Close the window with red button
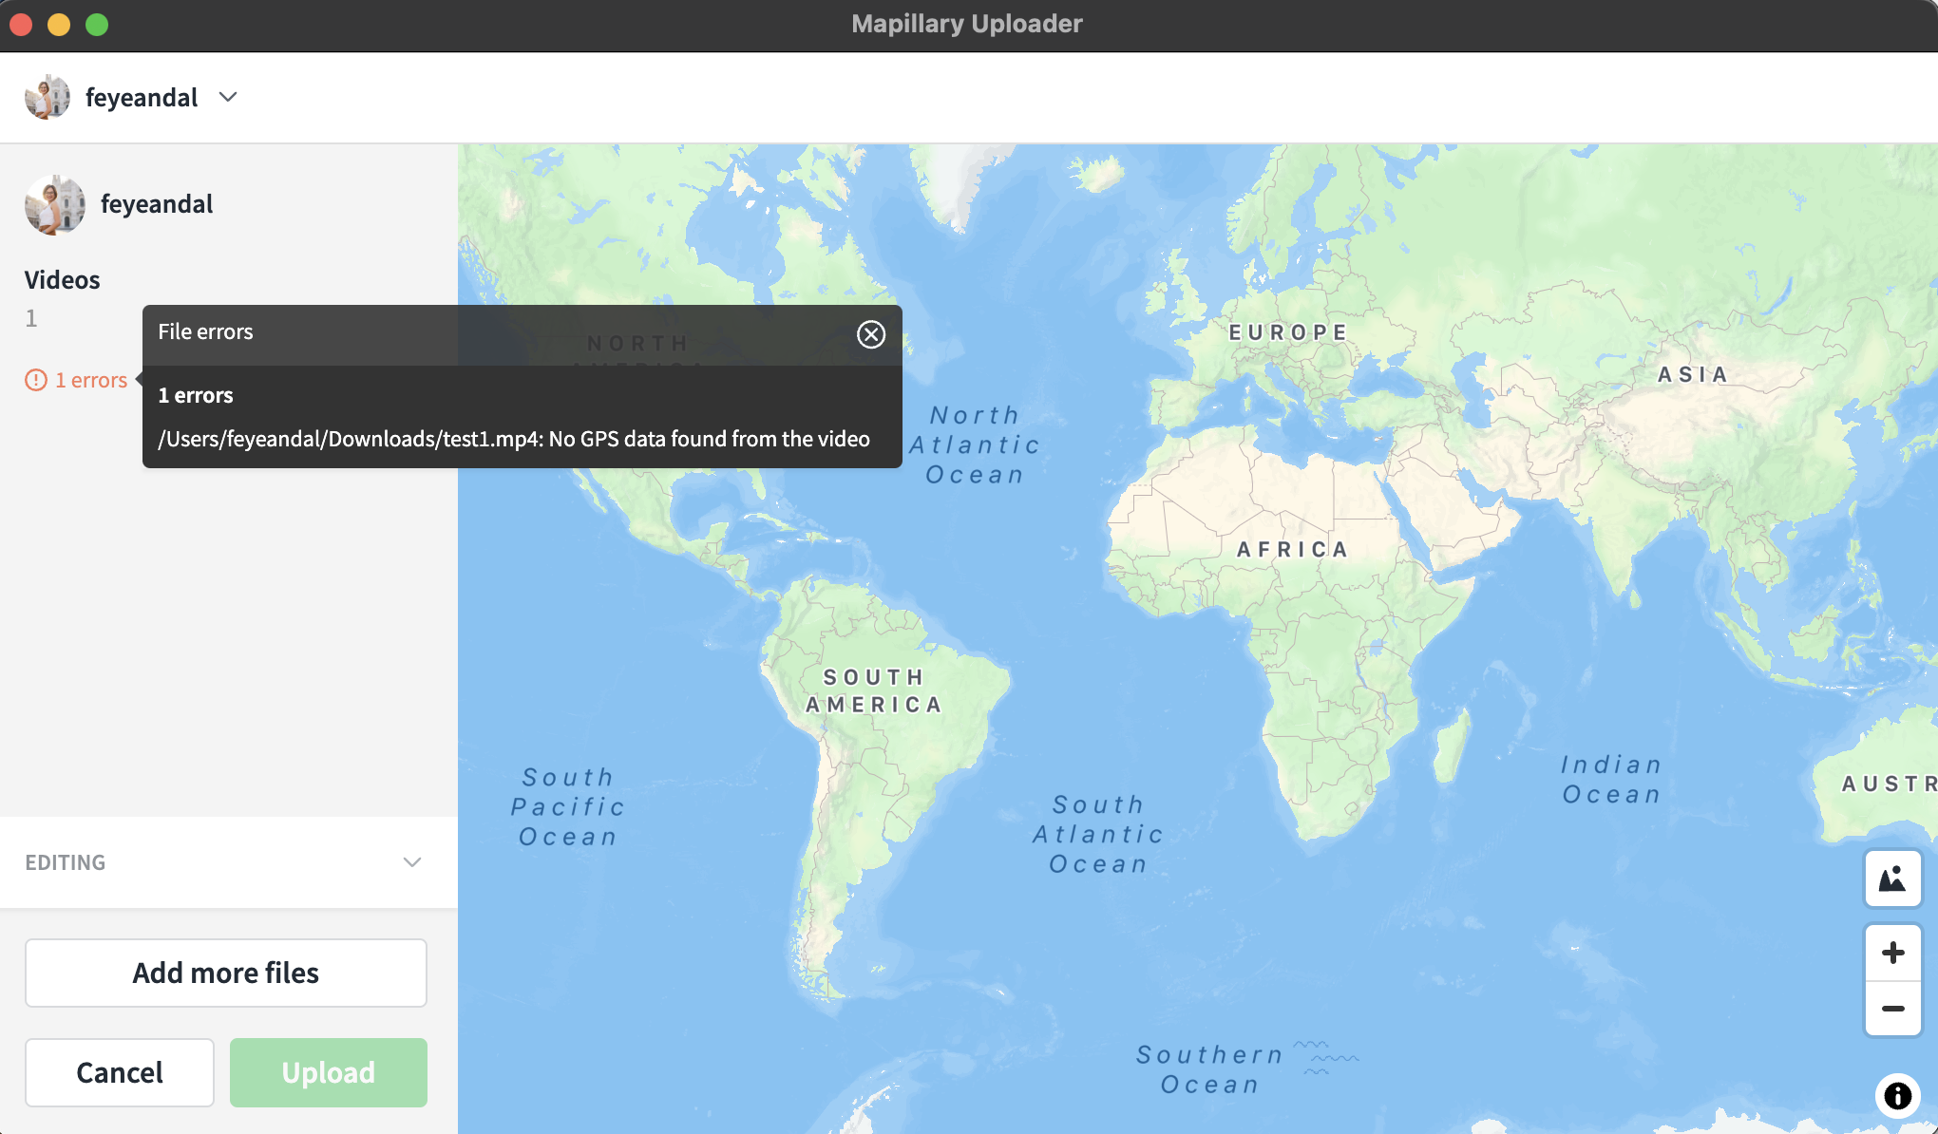Screen dimensions: 1938x1134 tap(21, 25)
